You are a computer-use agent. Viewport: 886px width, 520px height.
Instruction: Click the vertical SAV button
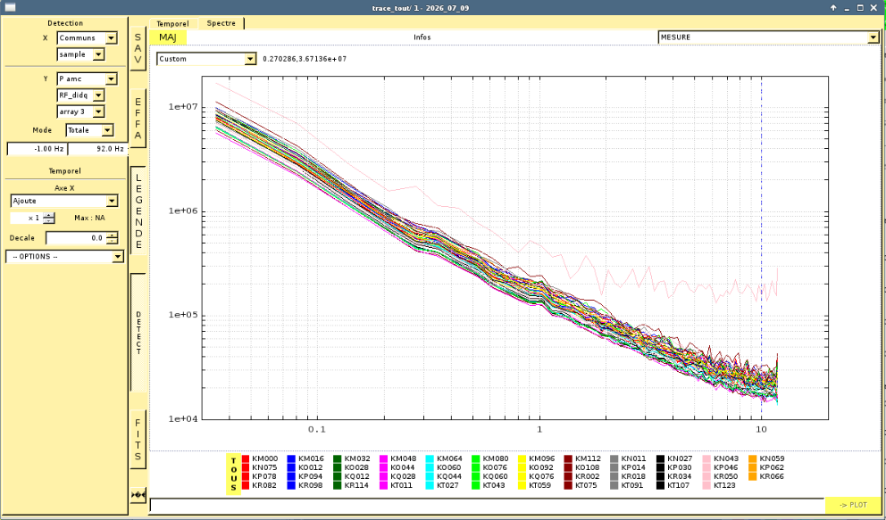[138, 48]
